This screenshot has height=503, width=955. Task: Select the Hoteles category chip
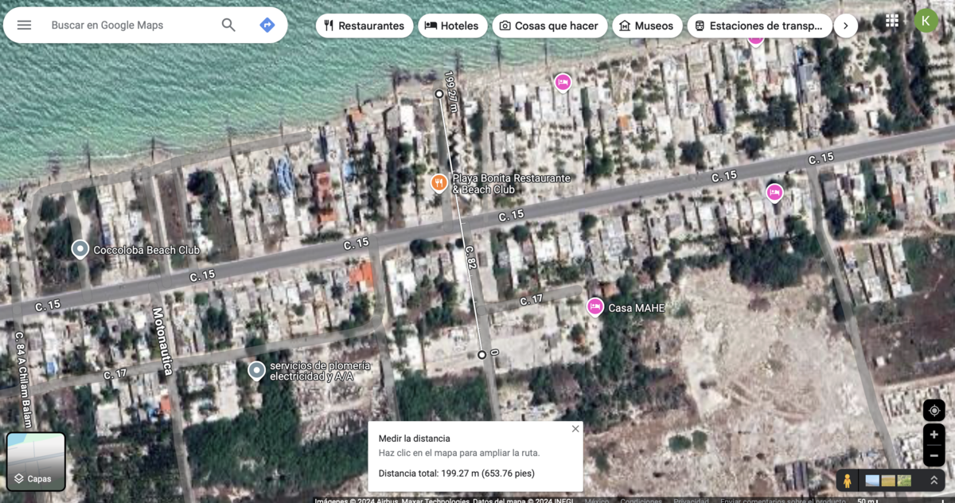click(452, 25)
